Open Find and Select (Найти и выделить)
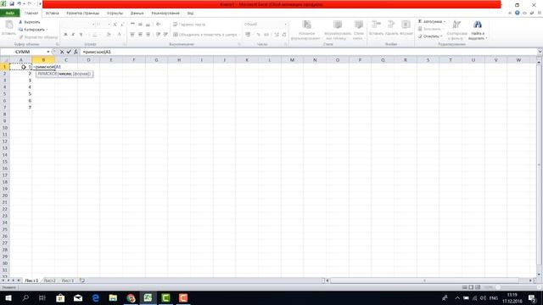Screen dimensions: 543x305 tap(478, 30)
